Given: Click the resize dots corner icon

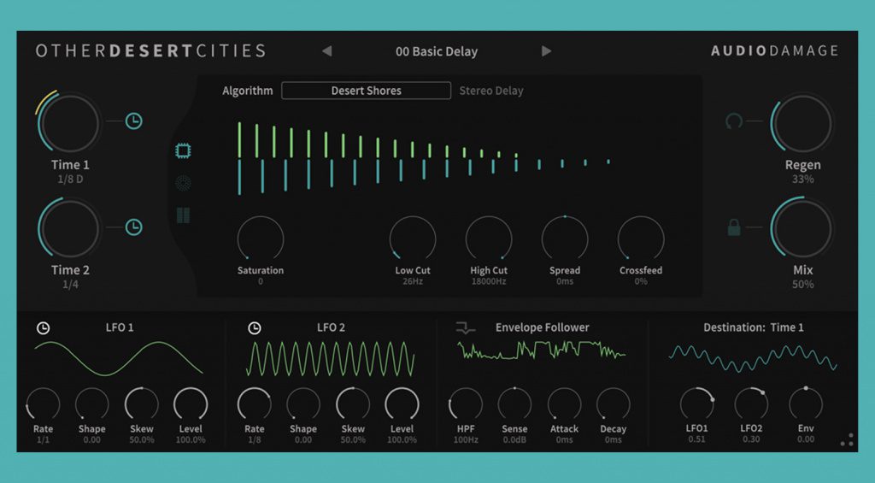Looking at the screenshot, I should pos(847,440).
